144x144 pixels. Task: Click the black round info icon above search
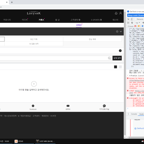[120, 51]
